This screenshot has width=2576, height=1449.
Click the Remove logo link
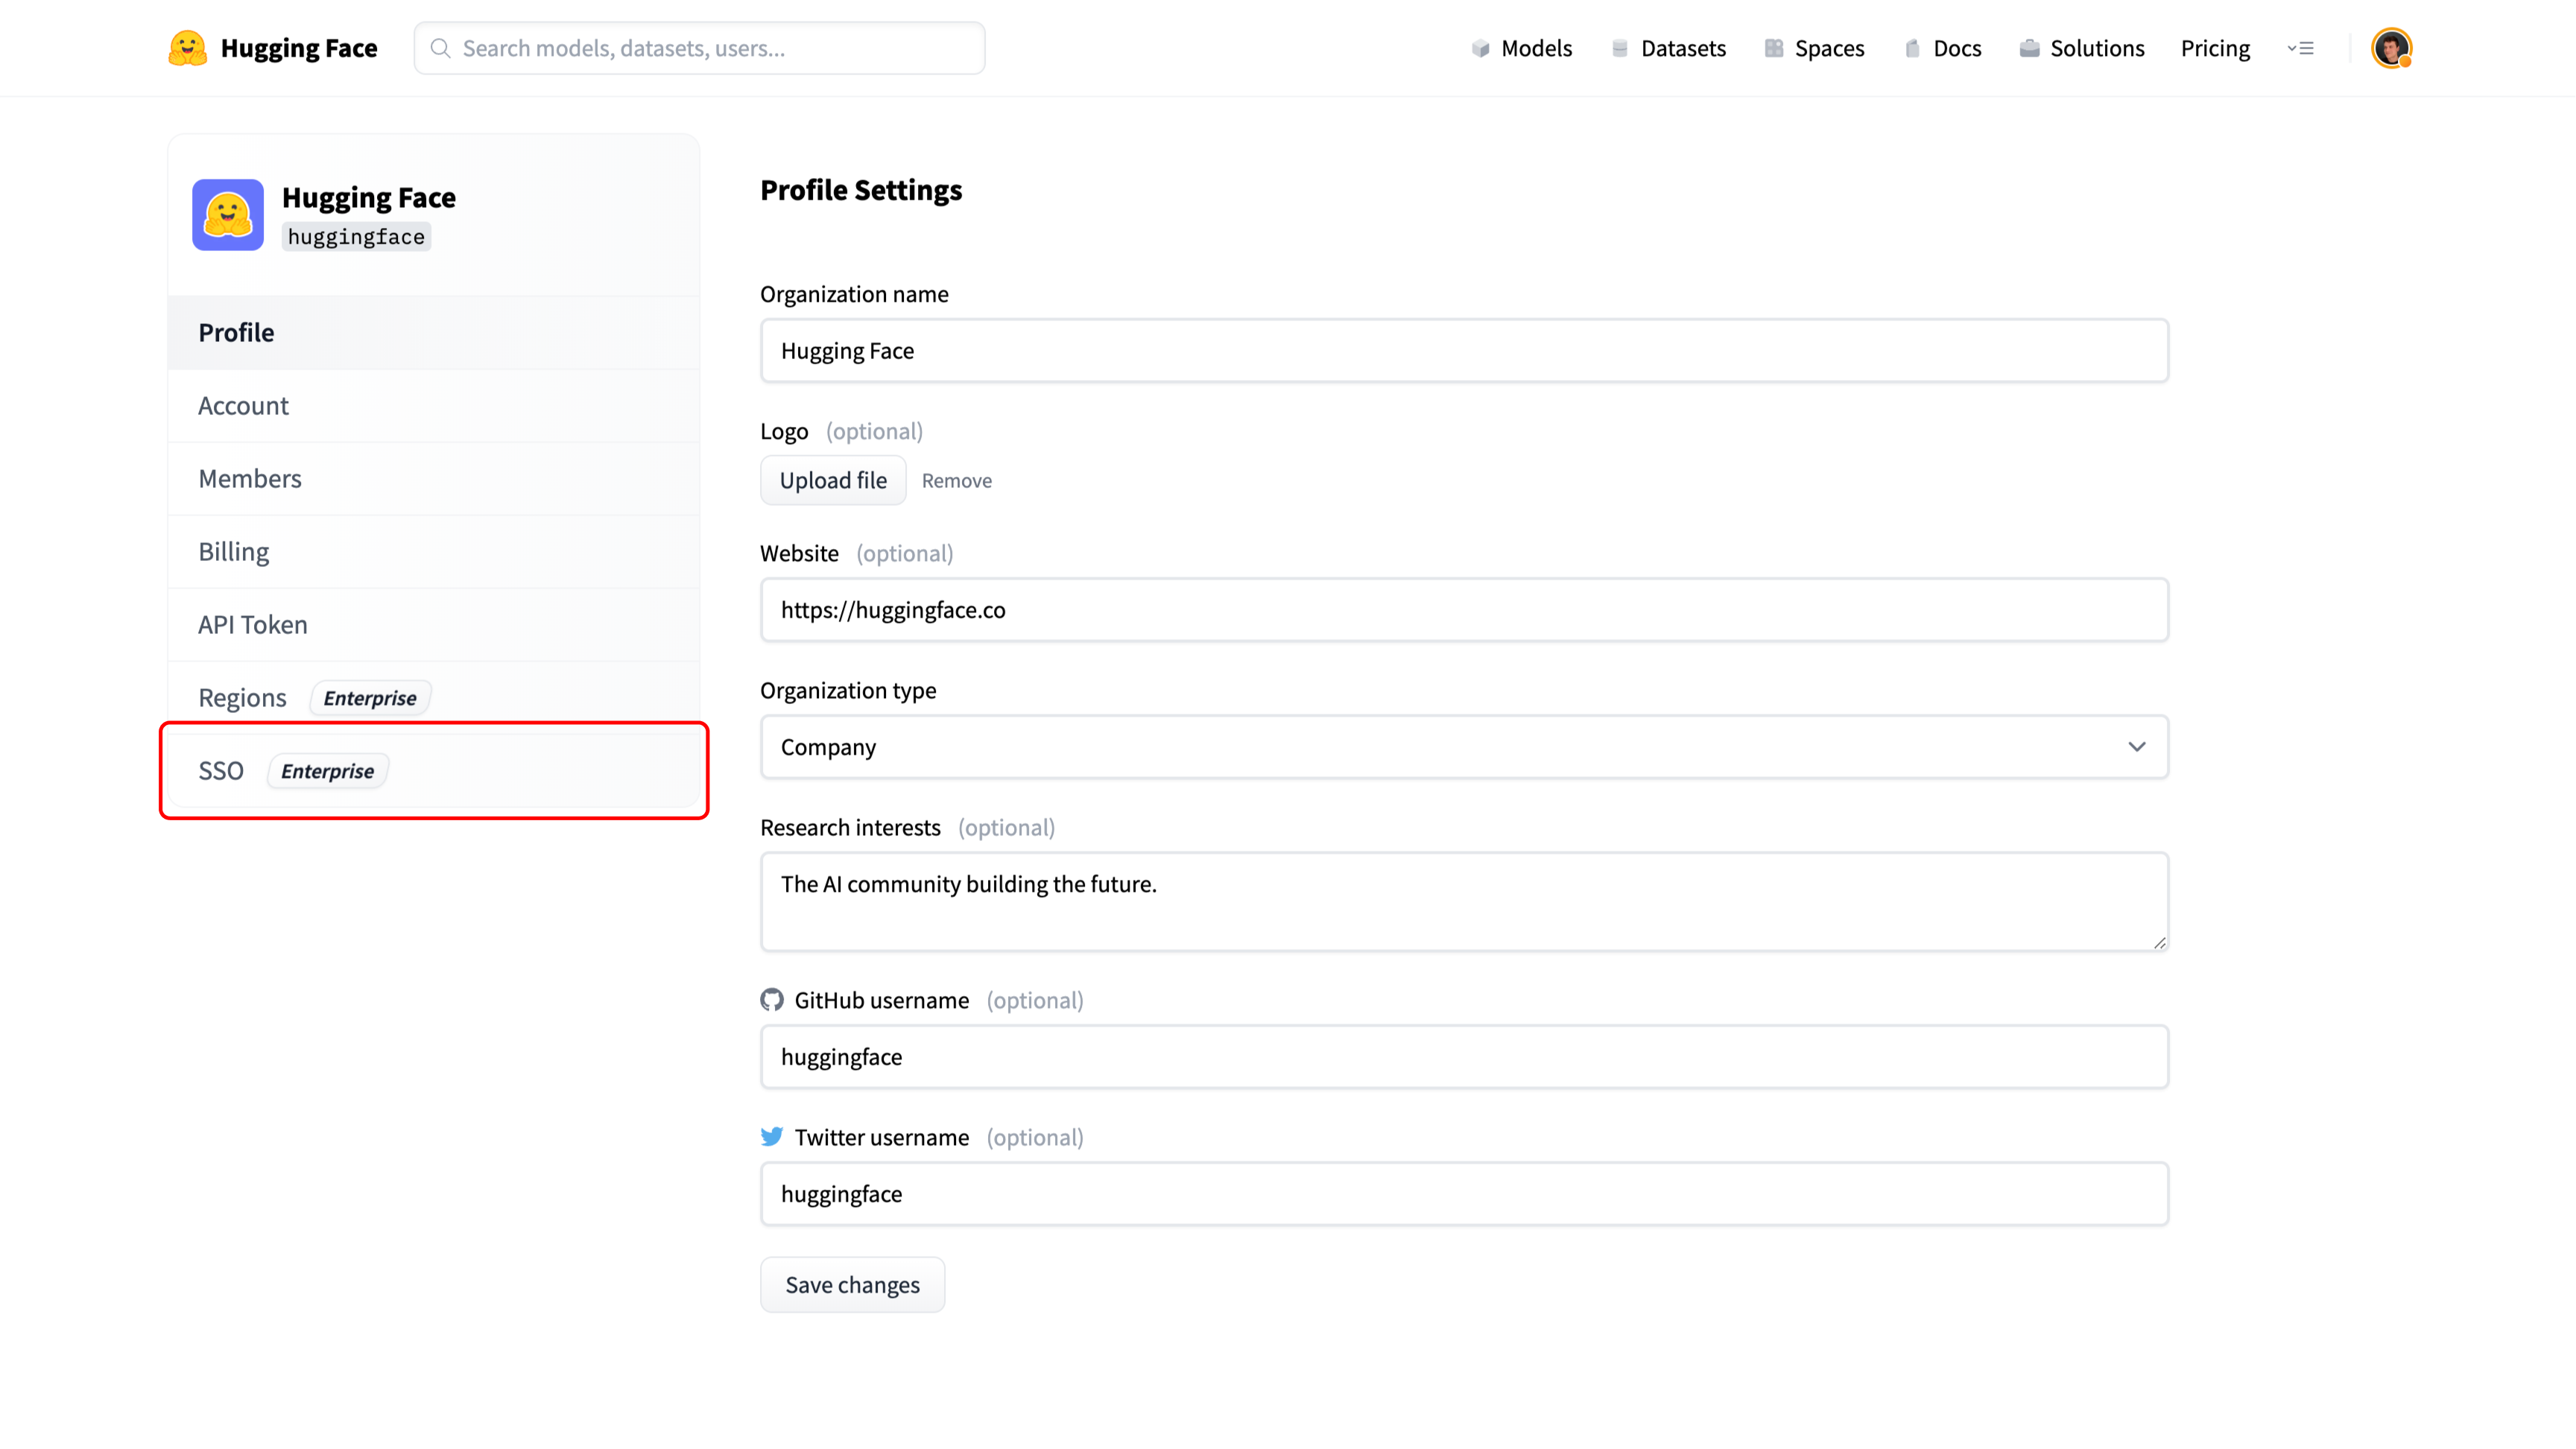955,480
